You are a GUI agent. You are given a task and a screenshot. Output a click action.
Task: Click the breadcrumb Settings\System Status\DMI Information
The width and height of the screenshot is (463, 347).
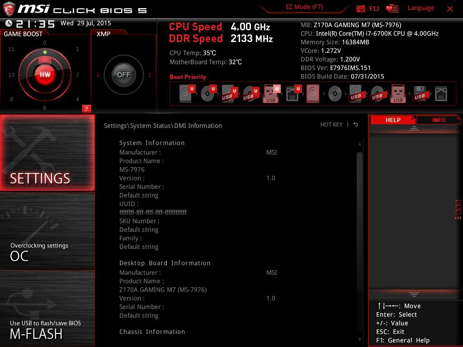point(163,126)
